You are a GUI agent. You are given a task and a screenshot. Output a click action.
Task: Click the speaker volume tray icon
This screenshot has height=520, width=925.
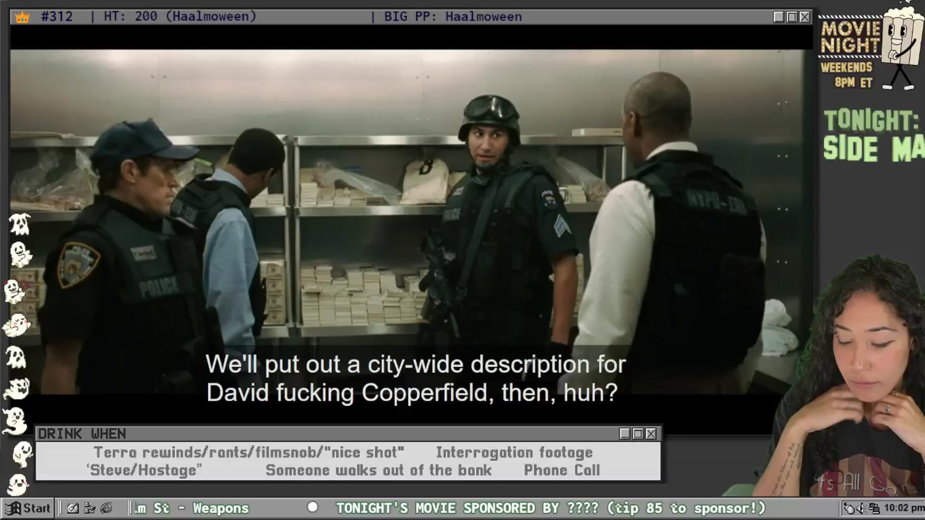tap(862, 508)
